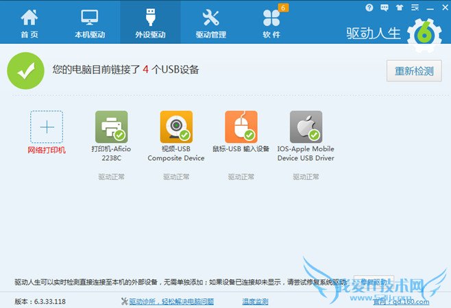Click 网络打印机 red label
The height and width of the screenshot is (308, 451).
pos(47,150)
